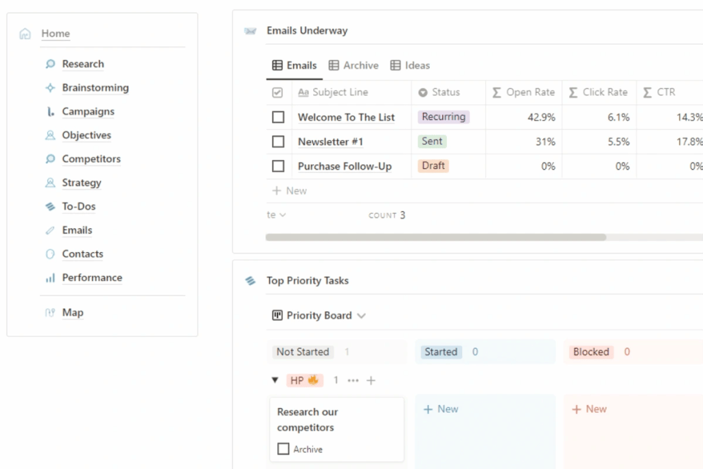Open the Newsletter #1 email
The height and width of the screenshot is (469, 703).
[x=330, y=141]
